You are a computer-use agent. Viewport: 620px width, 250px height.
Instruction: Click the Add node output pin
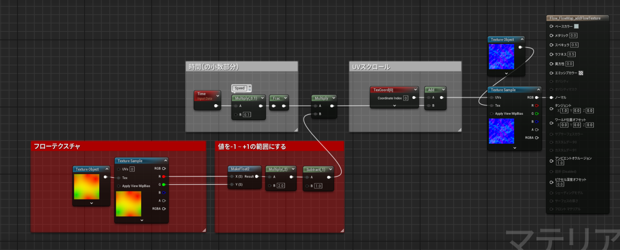(442, 98)
